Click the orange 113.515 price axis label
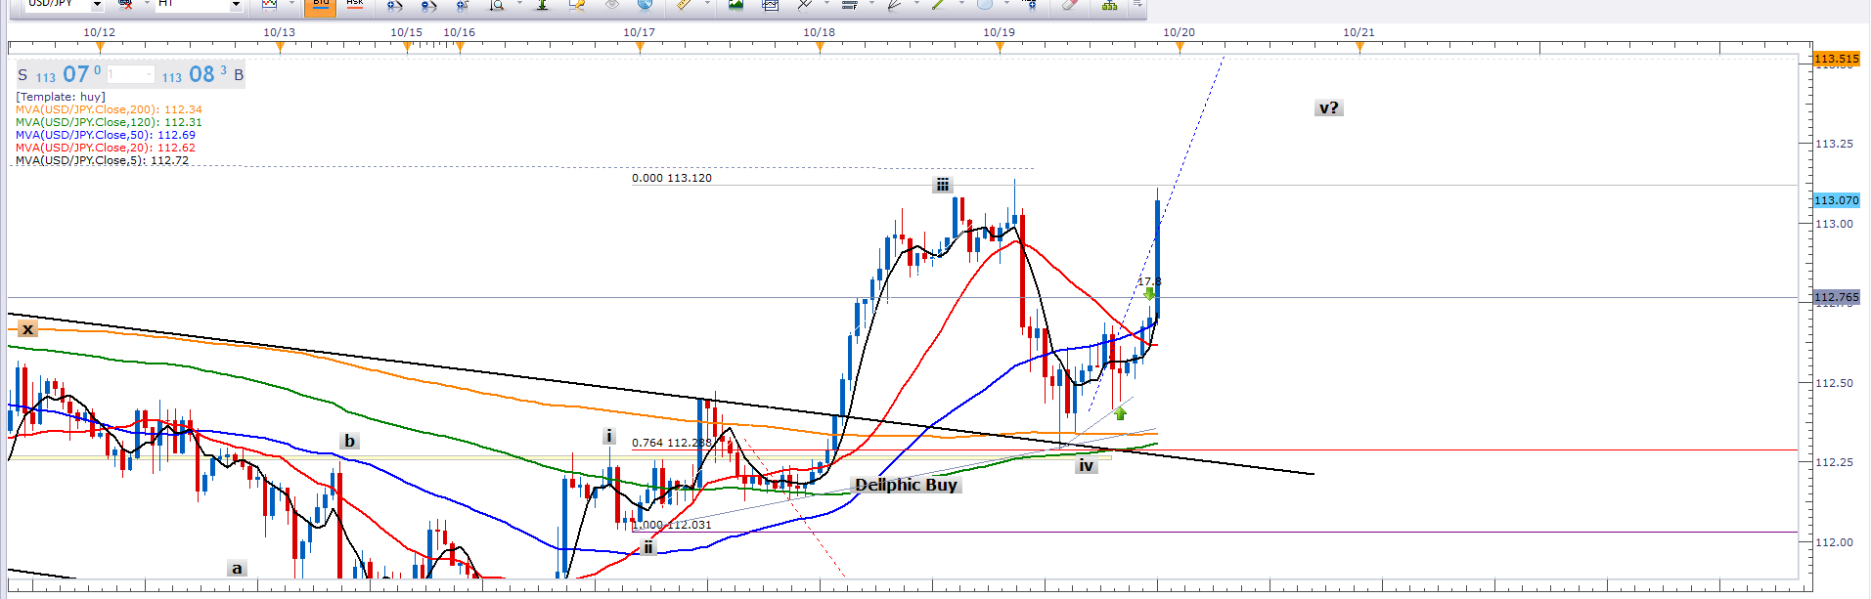 pyautogui.click(x=1836, y=59)
